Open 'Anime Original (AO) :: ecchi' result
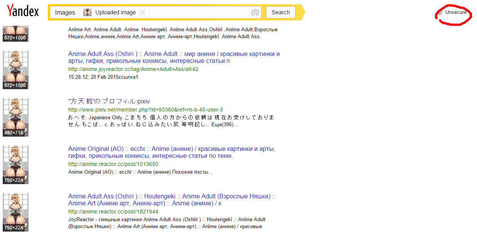 (172, 152)
